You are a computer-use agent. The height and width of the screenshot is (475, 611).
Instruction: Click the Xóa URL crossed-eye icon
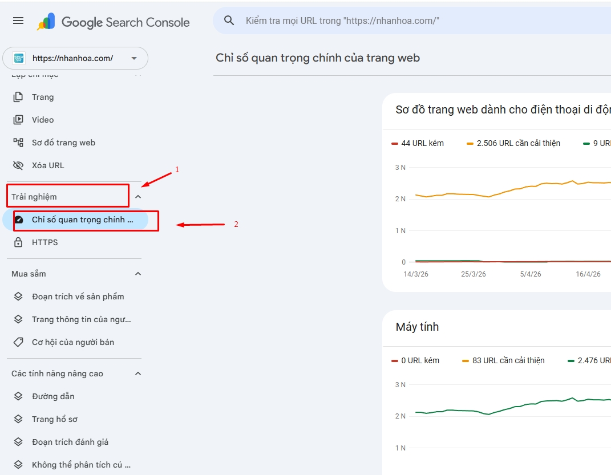coord(18,165)
